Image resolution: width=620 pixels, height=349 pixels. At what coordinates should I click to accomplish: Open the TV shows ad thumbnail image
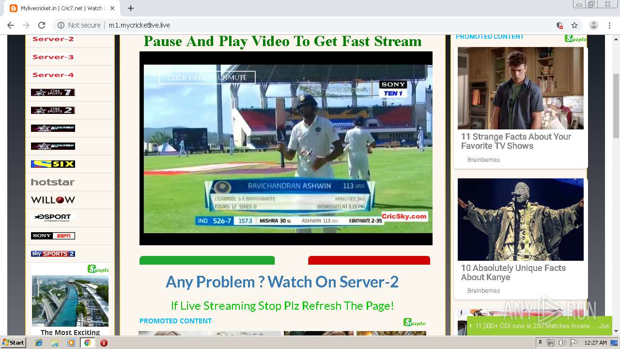pos(521,88)
